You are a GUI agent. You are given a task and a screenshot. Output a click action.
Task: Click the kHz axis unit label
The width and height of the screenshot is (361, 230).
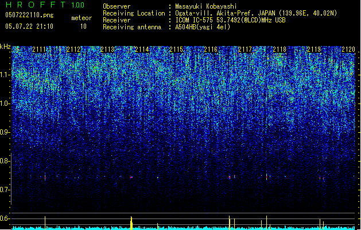point(5,47)
